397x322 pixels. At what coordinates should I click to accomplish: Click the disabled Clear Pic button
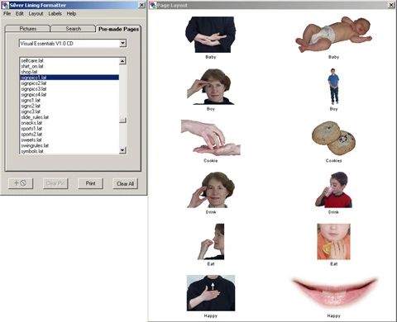(55, 183)
